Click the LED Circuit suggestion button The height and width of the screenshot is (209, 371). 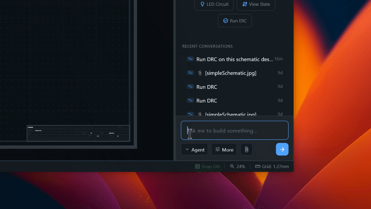tap(214, 4)
